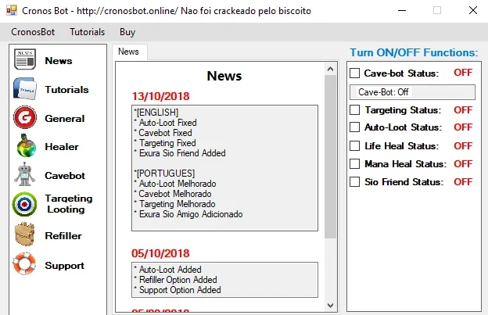Image resolution: width=488 pixels, height=315 pixels.
Task: Open the Tutorials menu in menu bar
Action: point(87,32)
